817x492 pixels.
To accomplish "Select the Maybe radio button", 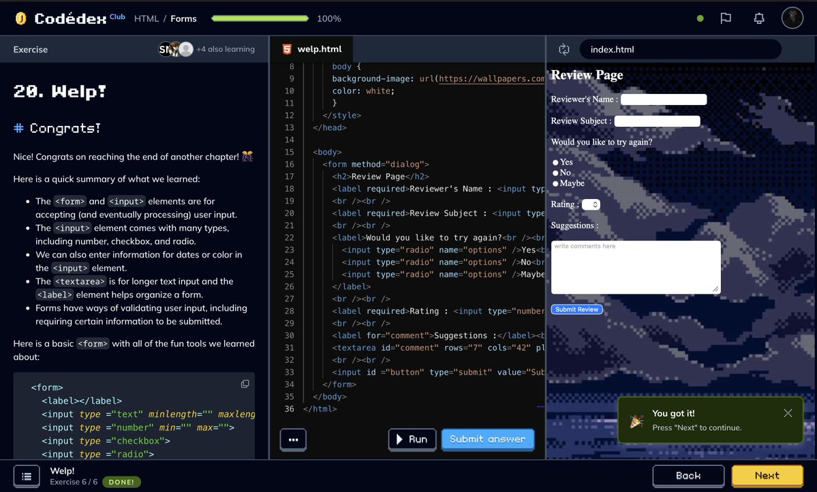I will click(x=555, y=183).
